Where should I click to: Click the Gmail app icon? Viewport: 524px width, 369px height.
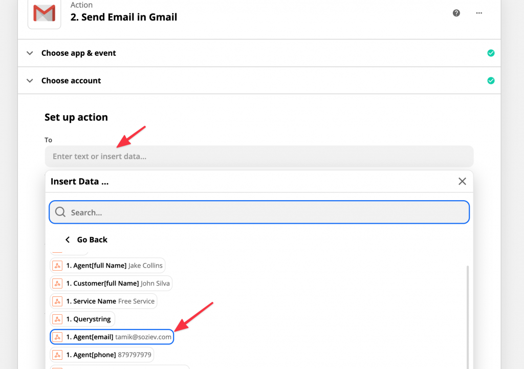tap(44, 13)
